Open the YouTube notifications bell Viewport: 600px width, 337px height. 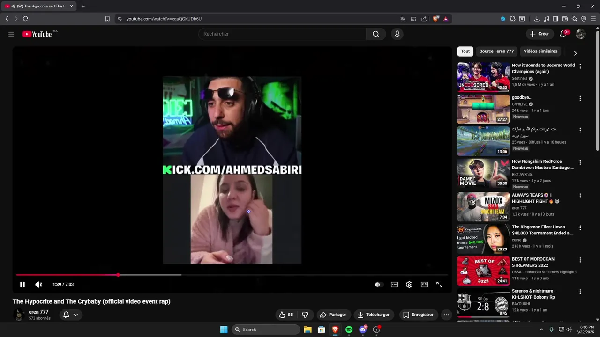(563, 34)
